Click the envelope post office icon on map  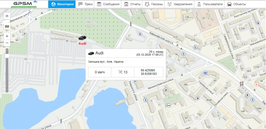click(205, 73)
